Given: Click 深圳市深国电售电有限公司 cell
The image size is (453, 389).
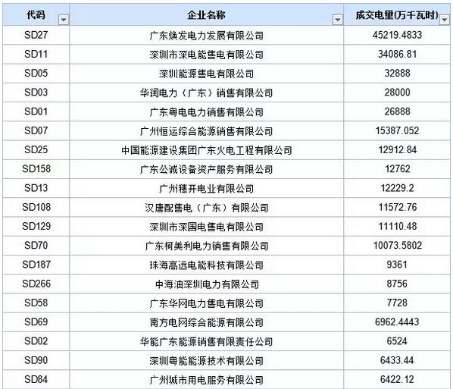Looking at the screenshot, I should [206, 227].
